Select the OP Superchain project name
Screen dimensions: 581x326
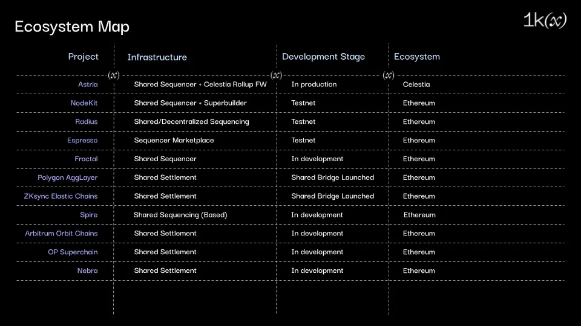click(x=73, y=252)
